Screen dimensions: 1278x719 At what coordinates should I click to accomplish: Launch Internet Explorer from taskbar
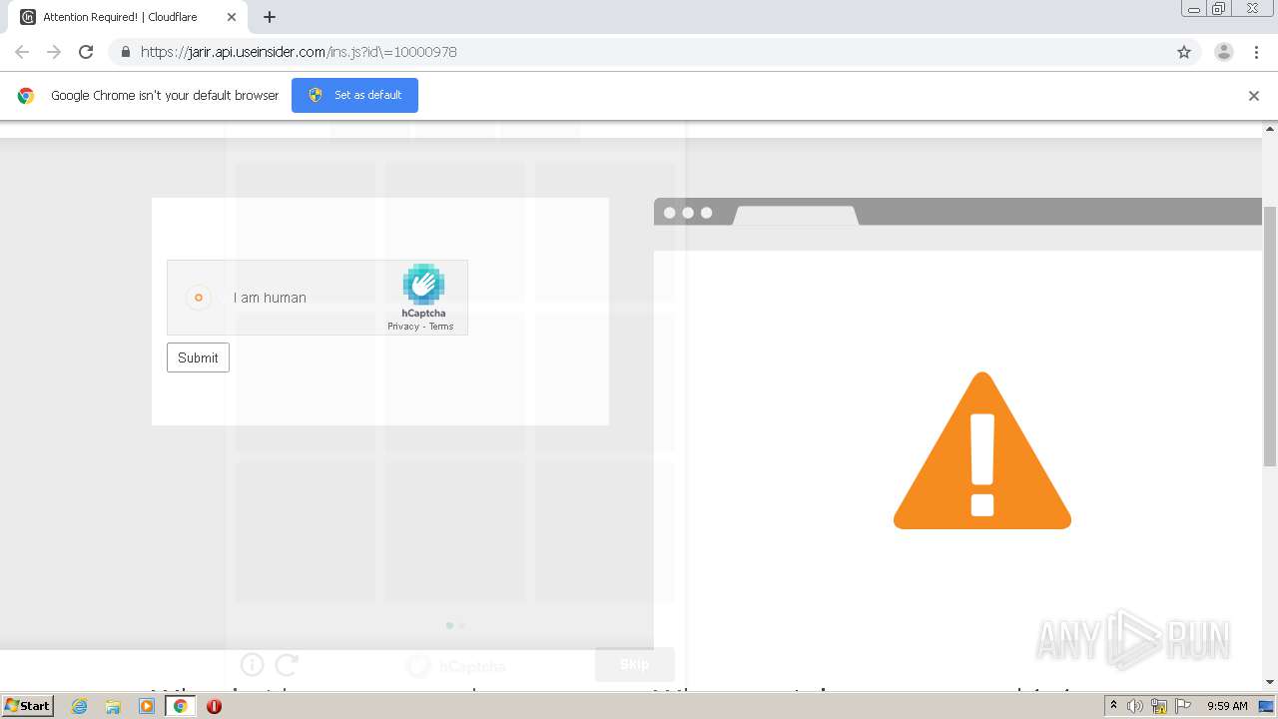(80, 706)
